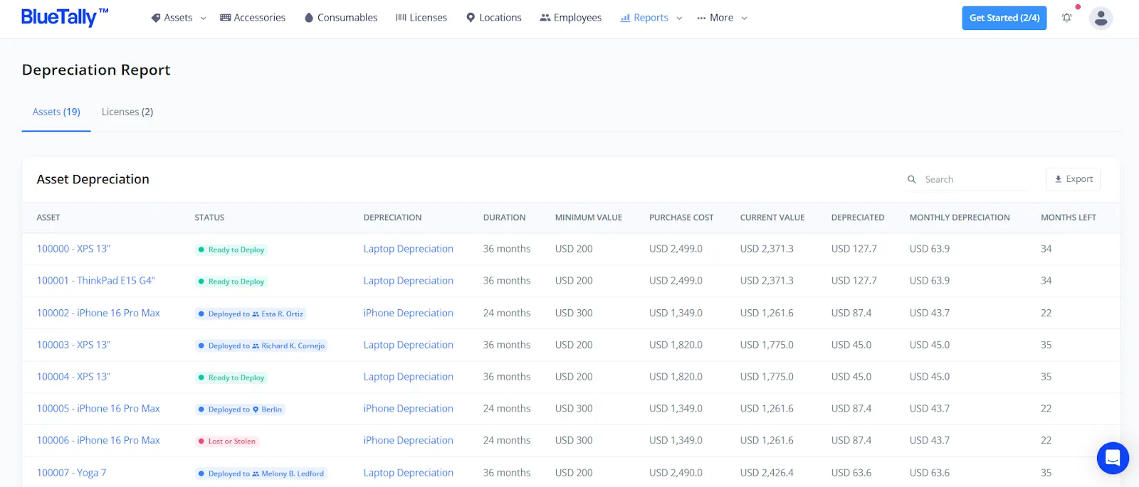Viewport: 1139px width, 487px height.
Task: Sort by the ASSET column header
Action: pyautogui.click(x=48, y=218)
